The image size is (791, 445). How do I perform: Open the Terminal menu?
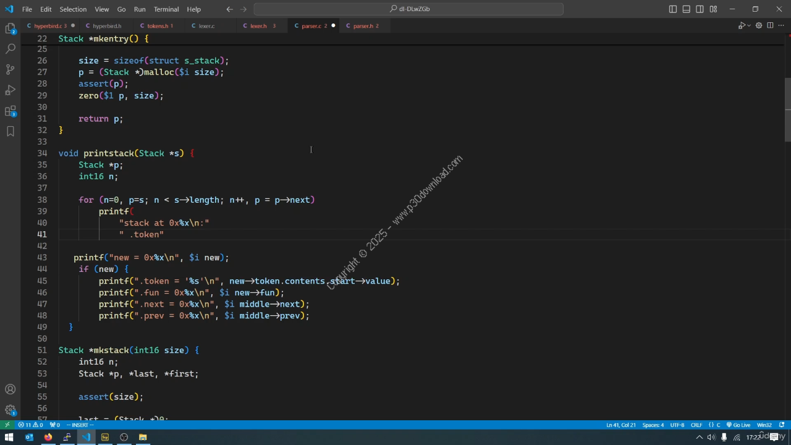[x=166, y=9]
